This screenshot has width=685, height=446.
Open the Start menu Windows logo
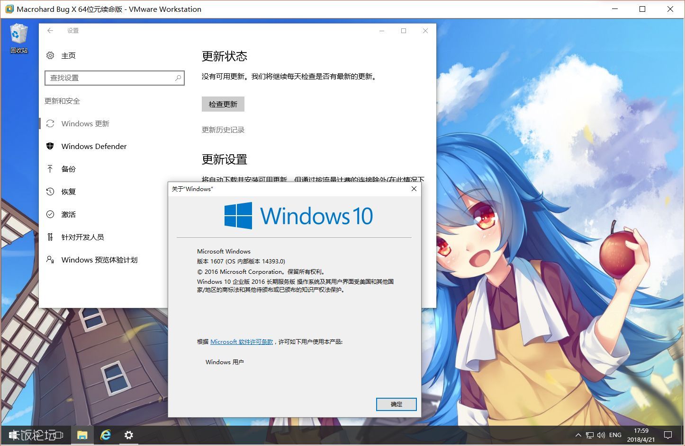click(x=13, y=435)
